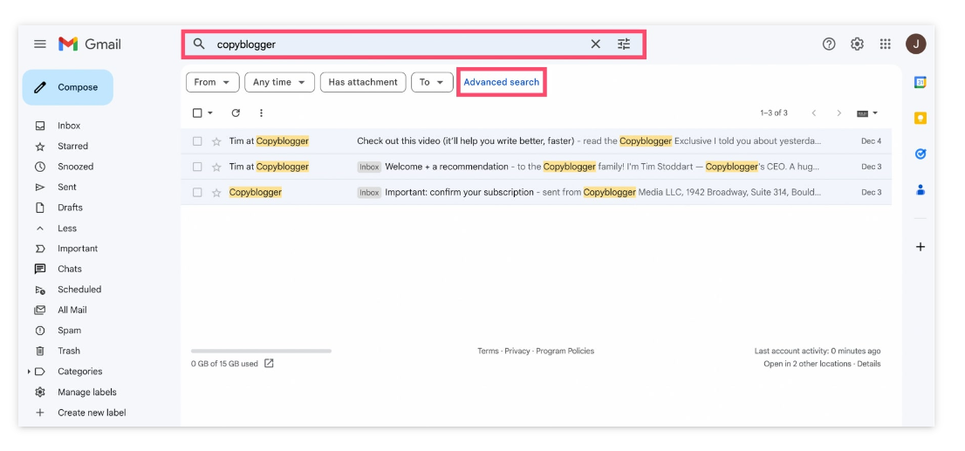Viewport: 965px width, 451px height.
Task: Click the Advanced search link
Action: [502, 82]
